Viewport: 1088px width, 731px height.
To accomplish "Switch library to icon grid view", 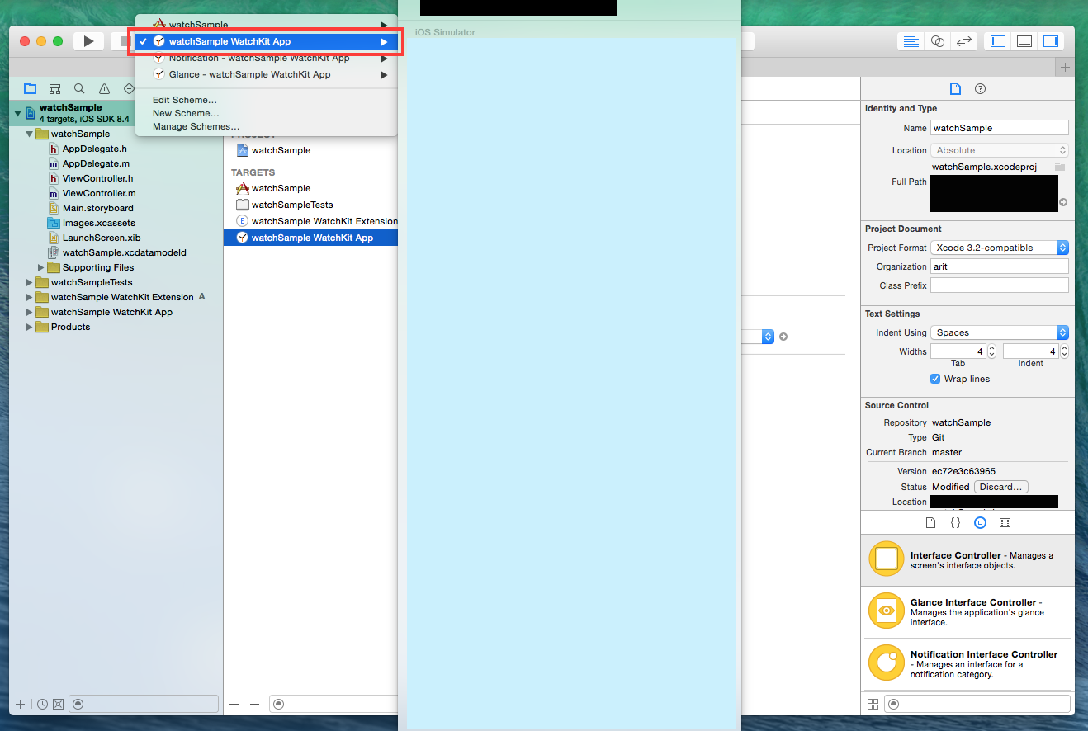I will point(873,704).
